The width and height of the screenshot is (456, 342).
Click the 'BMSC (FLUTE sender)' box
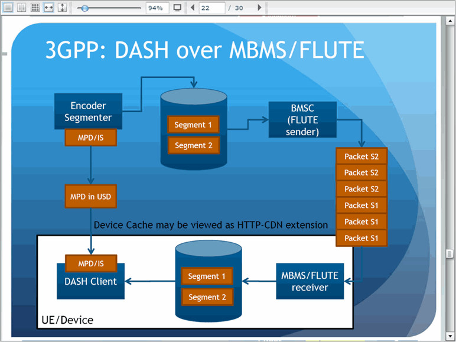(x=302, y=119)
